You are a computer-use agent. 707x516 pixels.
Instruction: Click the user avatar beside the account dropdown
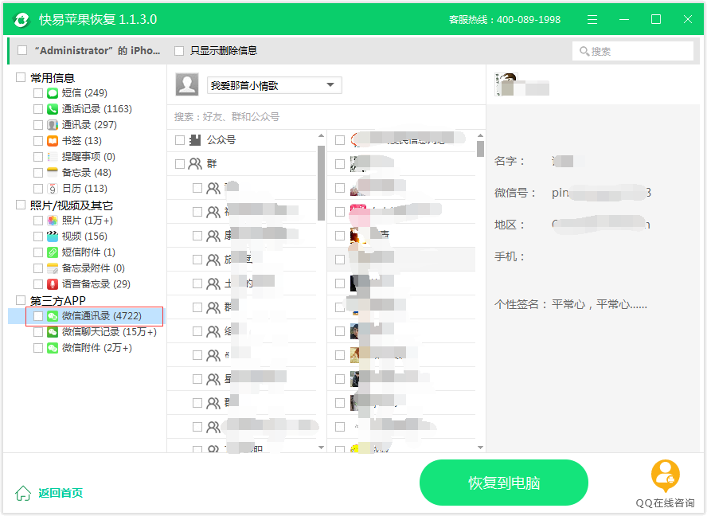click(186, 84)
